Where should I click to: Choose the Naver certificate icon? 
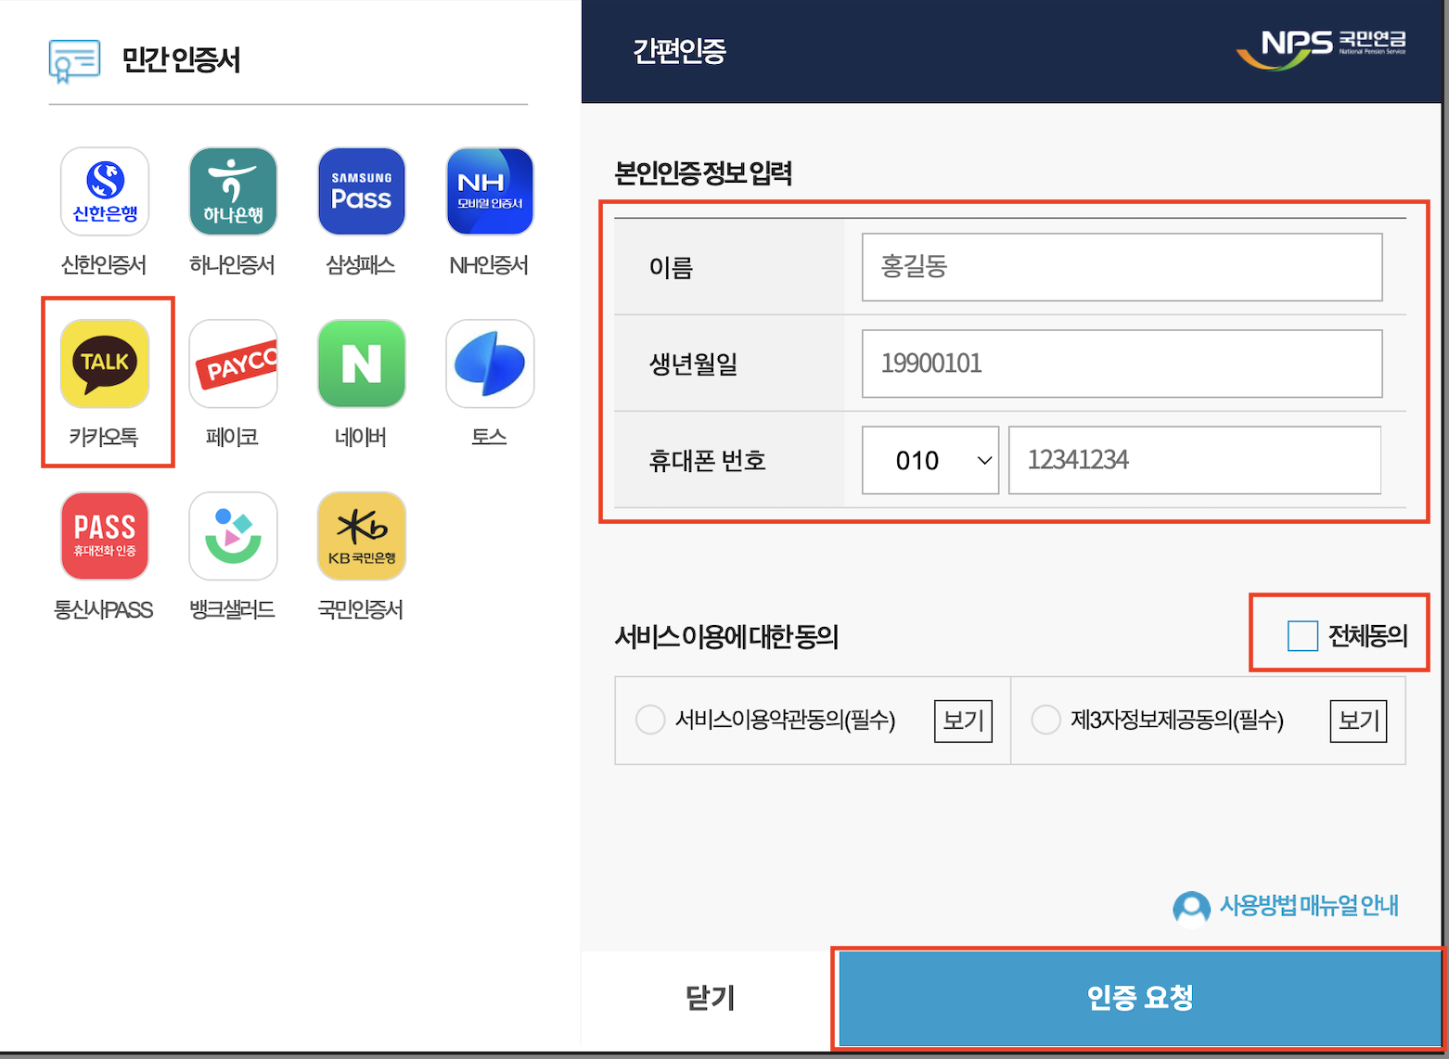coord(361,364)
